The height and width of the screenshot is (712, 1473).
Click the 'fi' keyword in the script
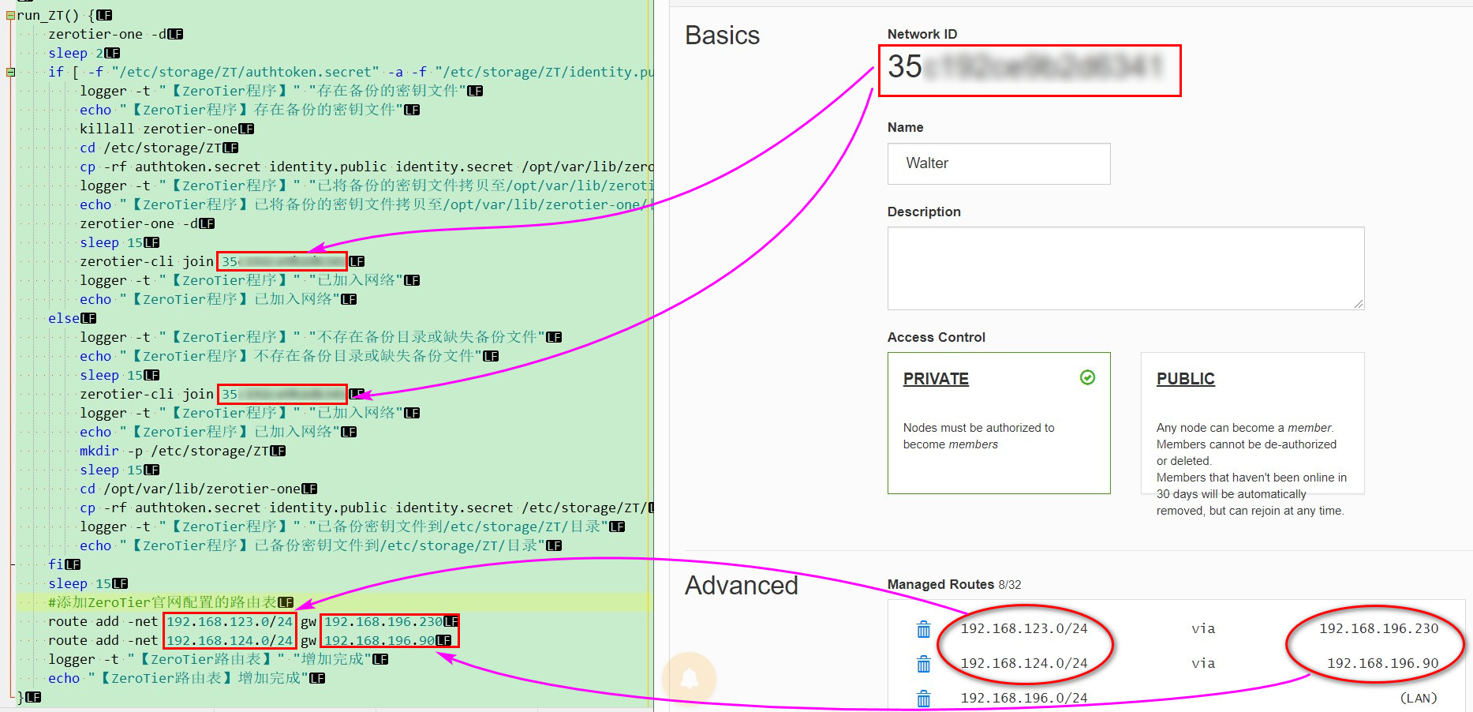pyautogui.click(x=56, y=564)
